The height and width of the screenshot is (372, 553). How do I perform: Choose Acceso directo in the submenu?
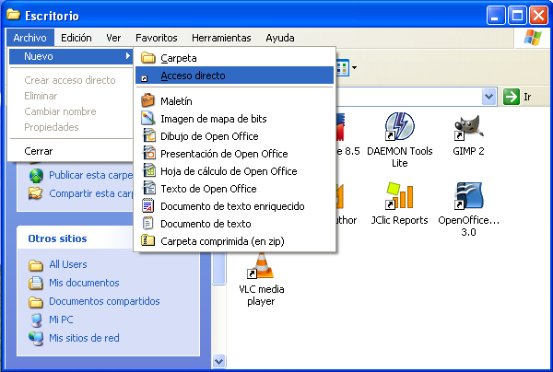(x=192, y=76)
